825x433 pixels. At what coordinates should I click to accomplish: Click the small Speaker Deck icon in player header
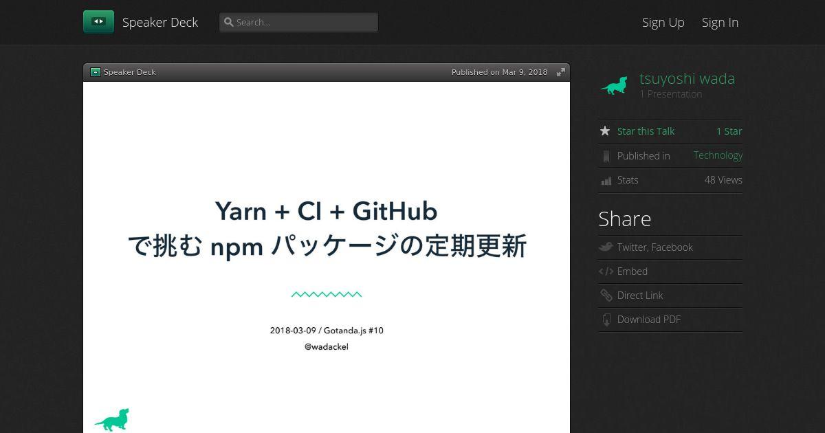point(96,72)
